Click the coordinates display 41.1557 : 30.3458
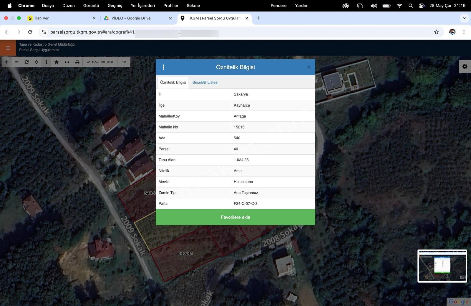Screen dimensions: 471x306 tap(100, 62)
